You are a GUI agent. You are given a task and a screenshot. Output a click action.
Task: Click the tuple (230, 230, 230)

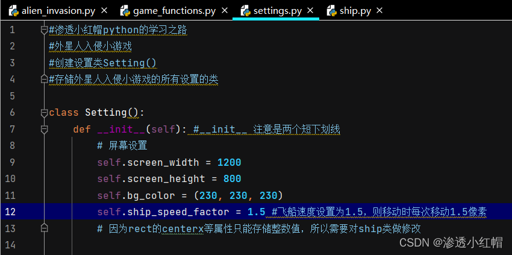pyautogui.click(x=238, y=195)
